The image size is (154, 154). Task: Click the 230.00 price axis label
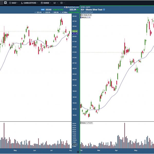tap(74, 16)
